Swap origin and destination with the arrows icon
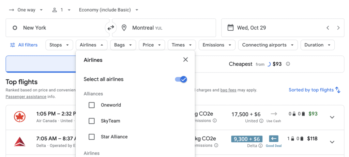 coord(111,28)
